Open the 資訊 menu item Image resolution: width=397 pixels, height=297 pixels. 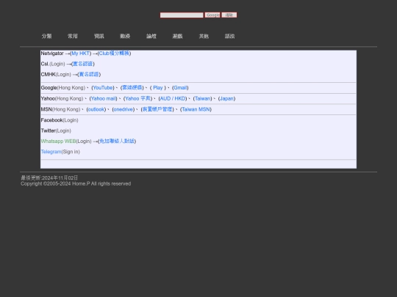coord(99,36)
